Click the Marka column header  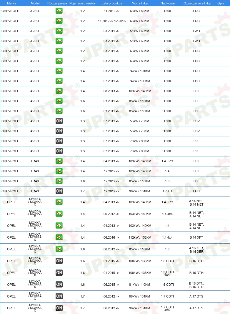pyautogui.click(x=11, y=3)
